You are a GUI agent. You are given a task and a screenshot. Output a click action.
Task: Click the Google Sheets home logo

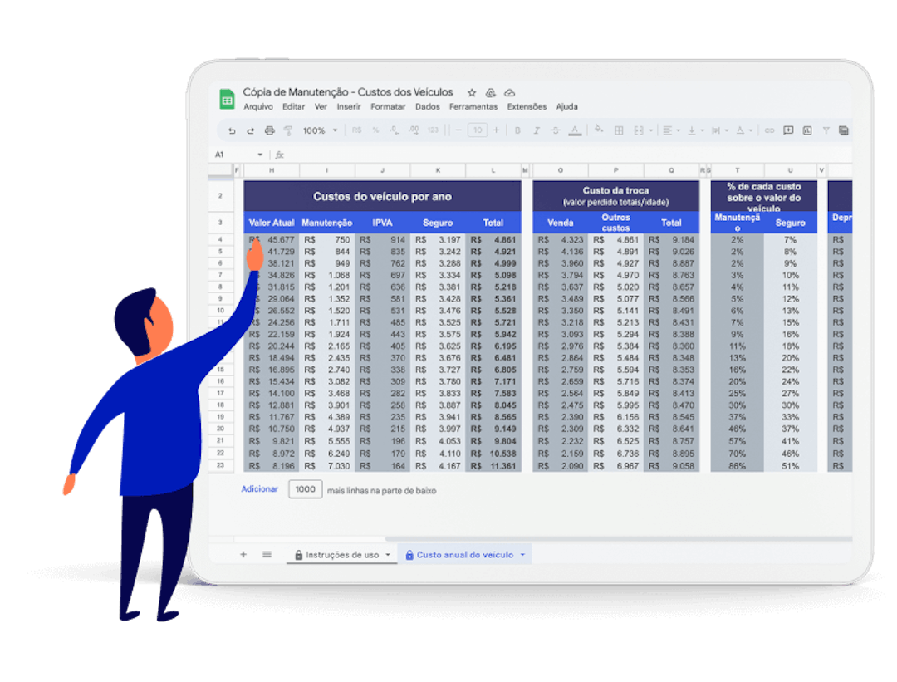pyautogui.click(x=227, y=99)
